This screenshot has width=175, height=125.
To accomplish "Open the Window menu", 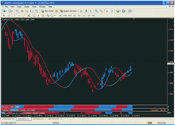I will click(x=42, y=7).
